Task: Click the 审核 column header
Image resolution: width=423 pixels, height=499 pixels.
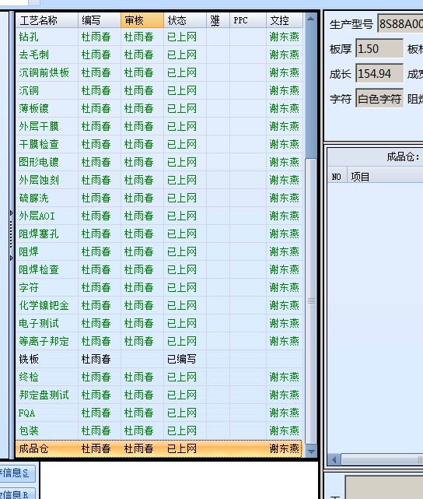Action: coord(142,20)
